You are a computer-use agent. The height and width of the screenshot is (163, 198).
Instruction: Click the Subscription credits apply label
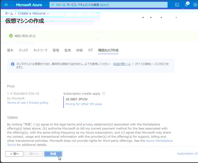pos(82,94)
